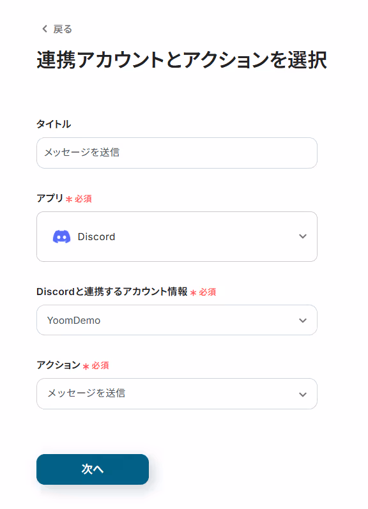Click the アプリ field label
Image resolution: width=368 pixels, height=509 pixels.
coord(50,198)
